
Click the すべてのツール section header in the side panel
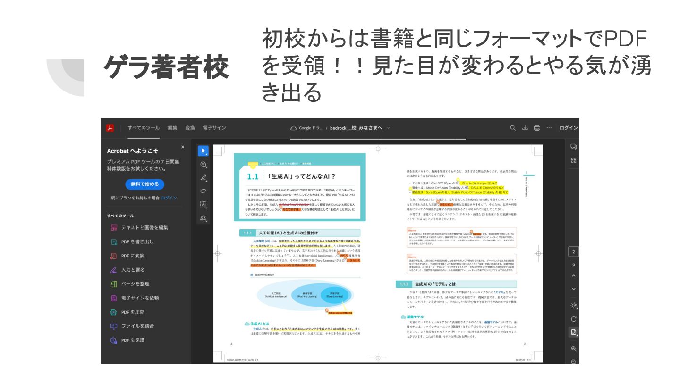(120, 216)
